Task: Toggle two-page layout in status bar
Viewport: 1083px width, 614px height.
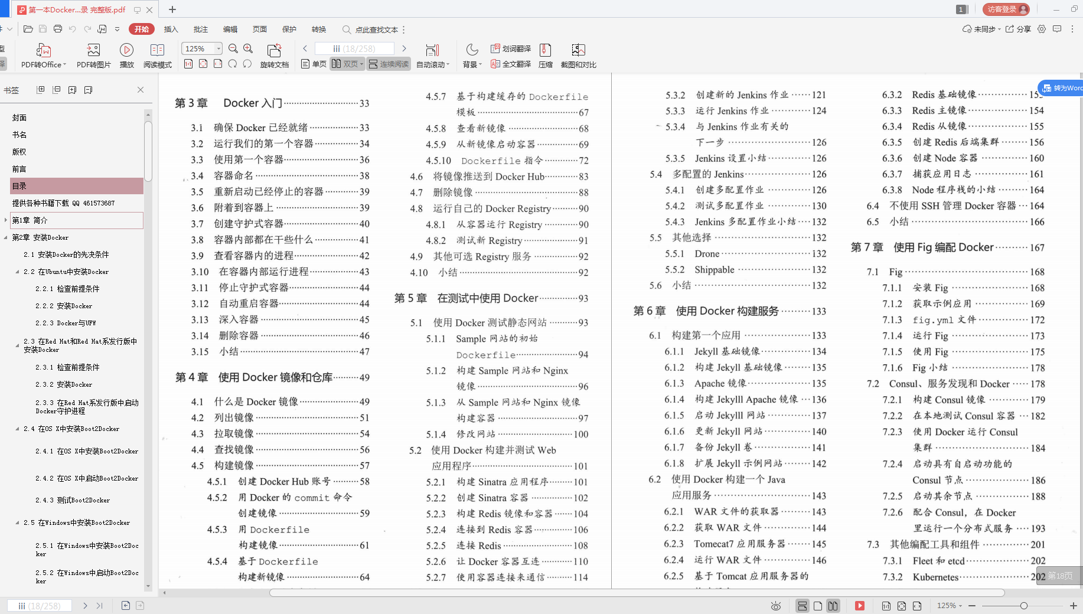Action: pyautogui.click(x=833, y=606)
